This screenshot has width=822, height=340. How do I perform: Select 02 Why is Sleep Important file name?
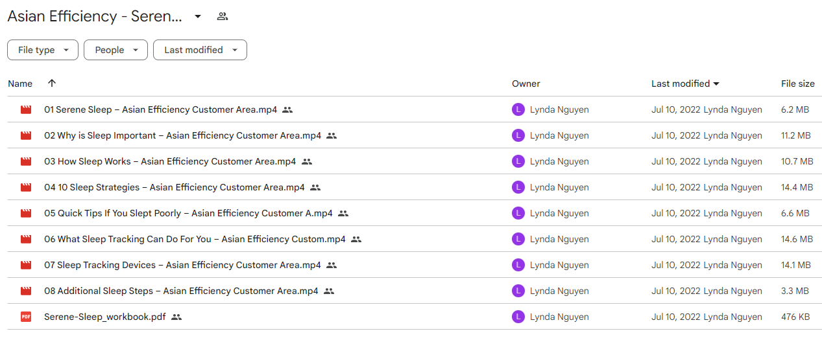182,136
